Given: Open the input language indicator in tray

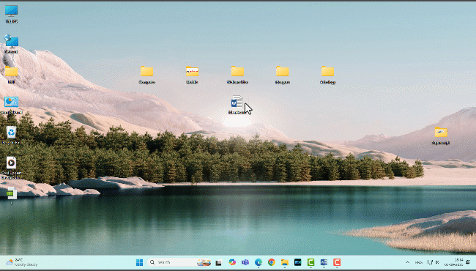Looking at the screenshot, I should (x=419, y=262).
